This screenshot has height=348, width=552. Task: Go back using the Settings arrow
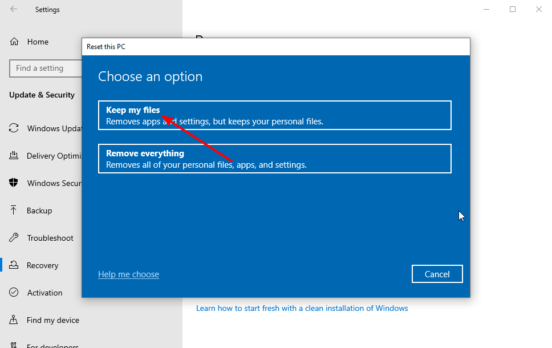14,9
